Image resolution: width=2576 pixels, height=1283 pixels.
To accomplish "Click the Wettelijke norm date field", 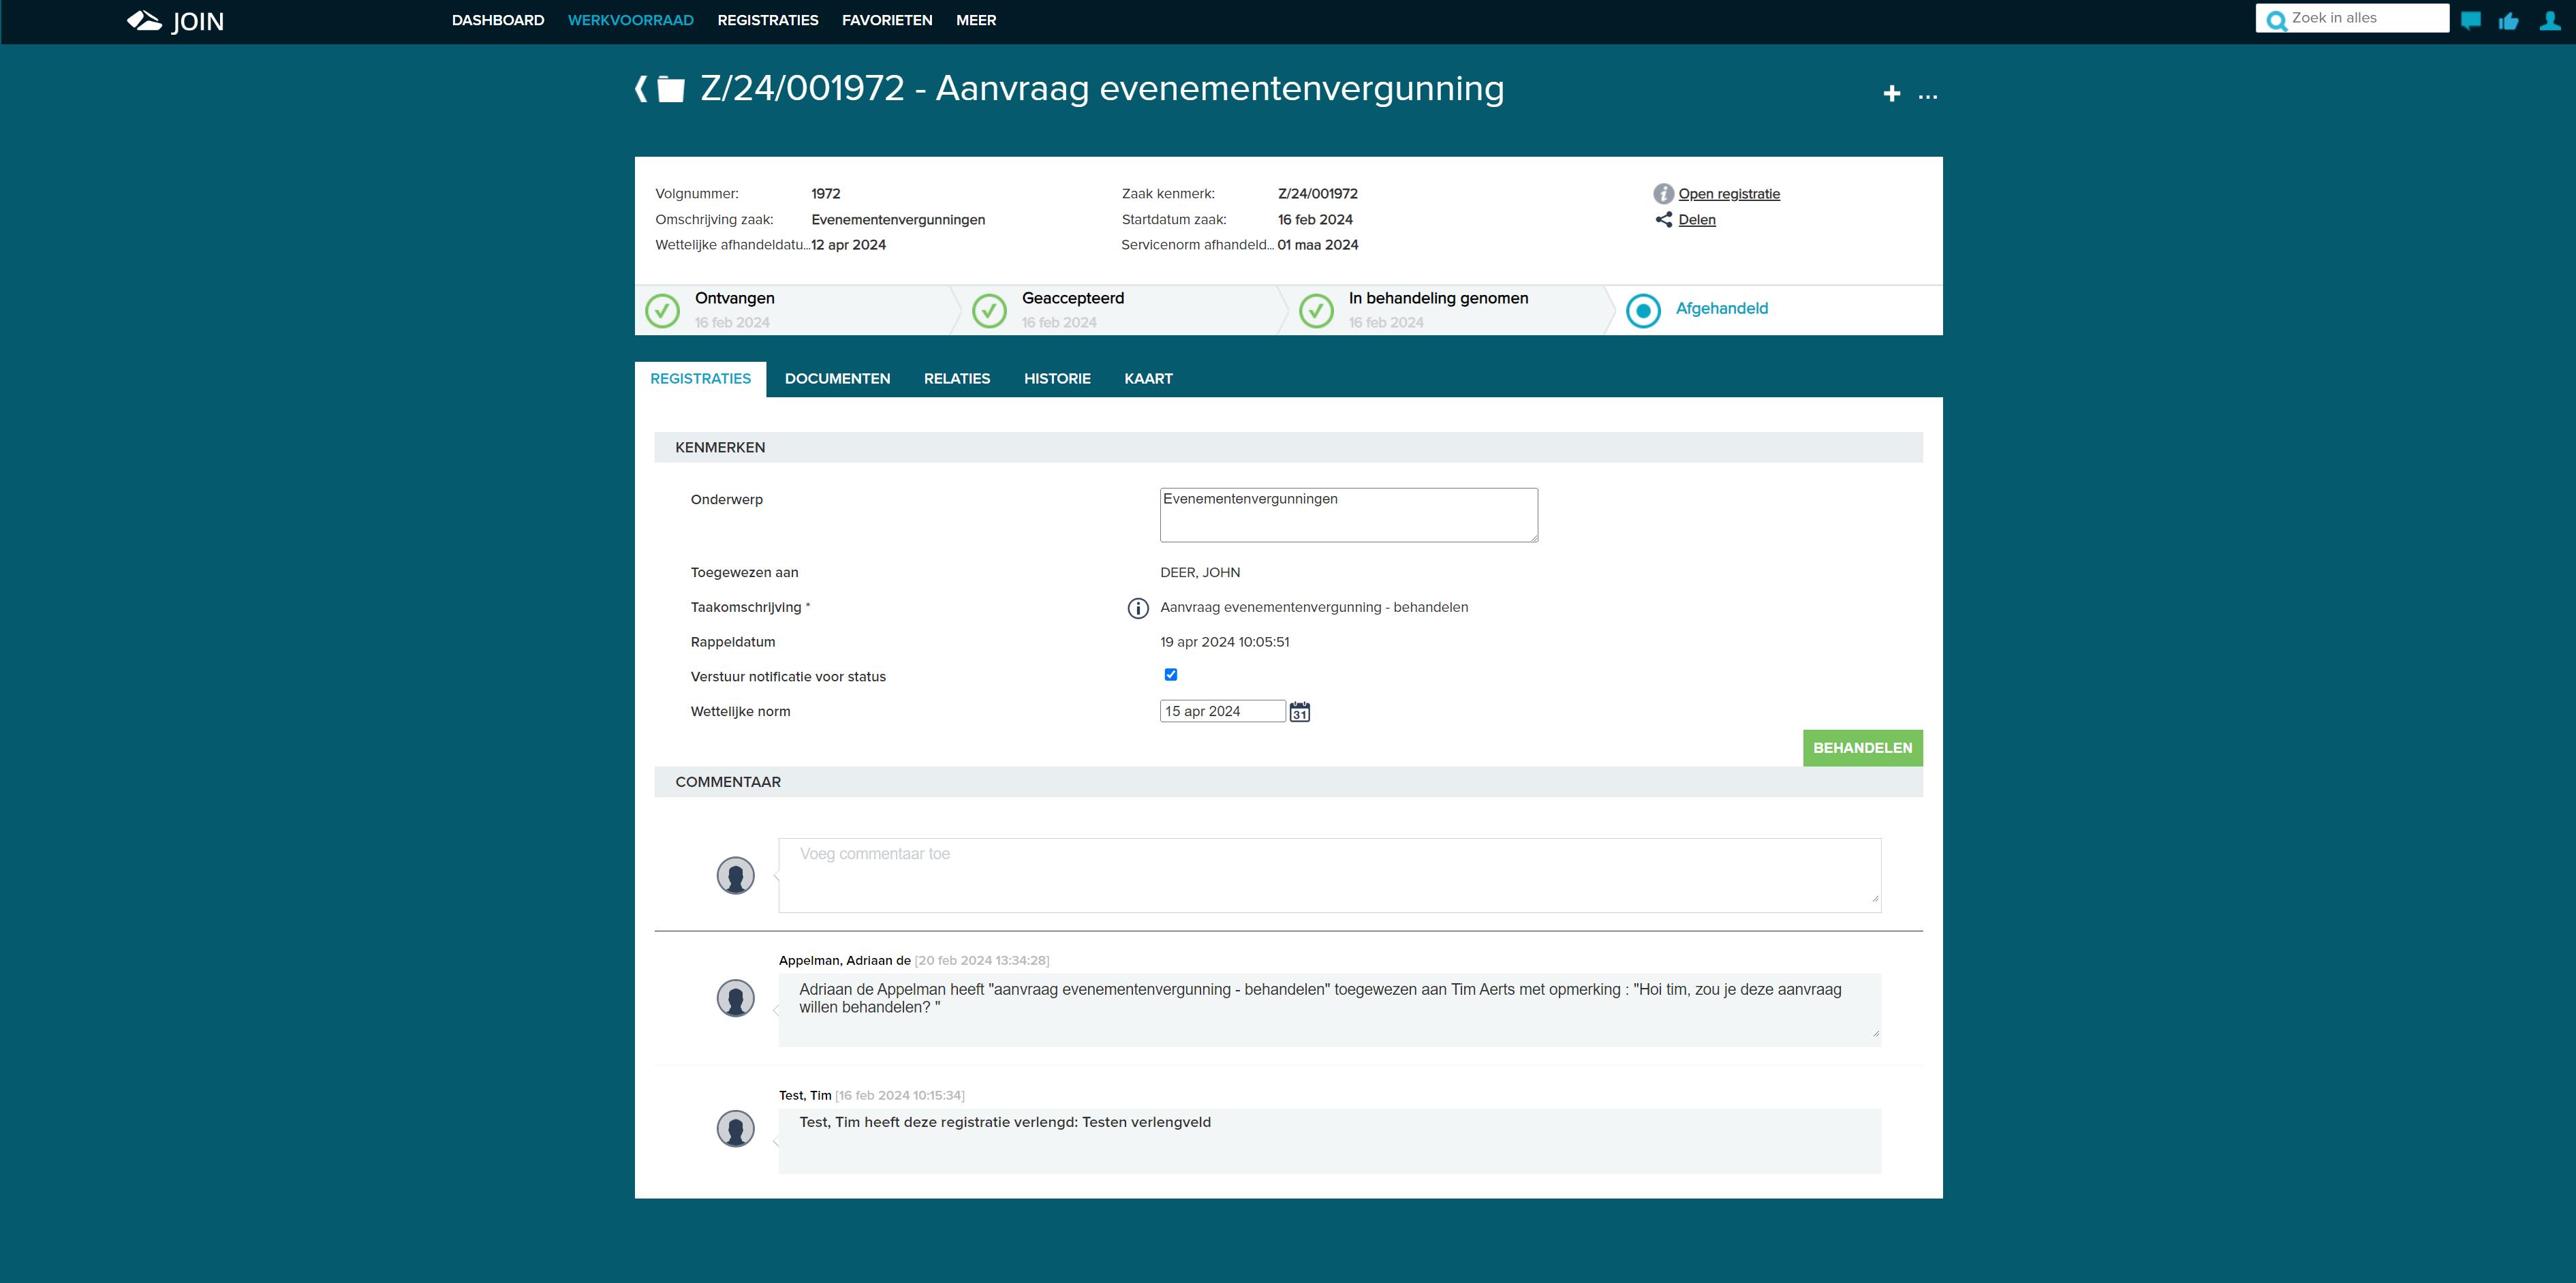I will point(1222,711).
